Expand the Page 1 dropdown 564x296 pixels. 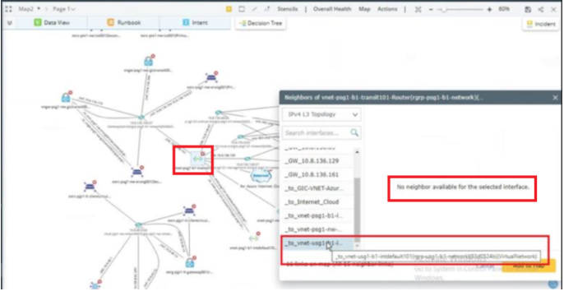coord(63,9)
